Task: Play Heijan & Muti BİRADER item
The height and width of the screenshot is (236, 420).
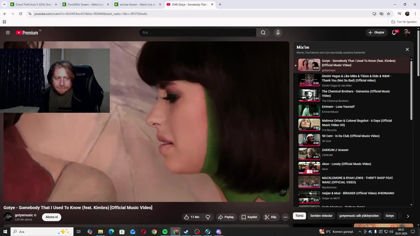Action: (x=351, y=197)
